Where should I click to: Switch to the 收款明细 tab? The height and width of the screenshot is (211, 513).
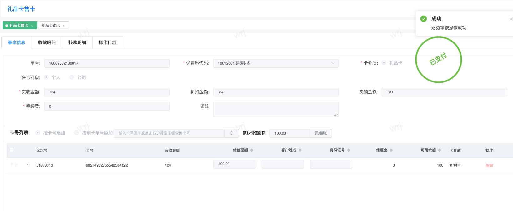click(x=47, y=42)
